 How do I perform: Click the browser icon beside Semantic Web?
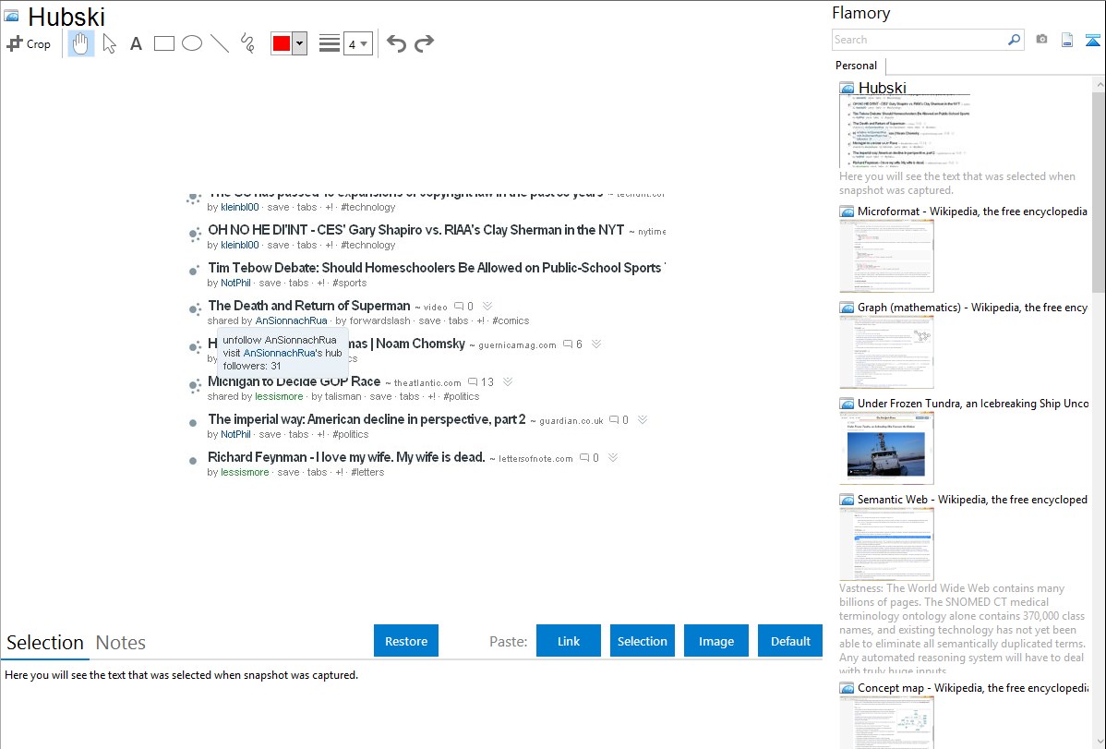[848, 500]
